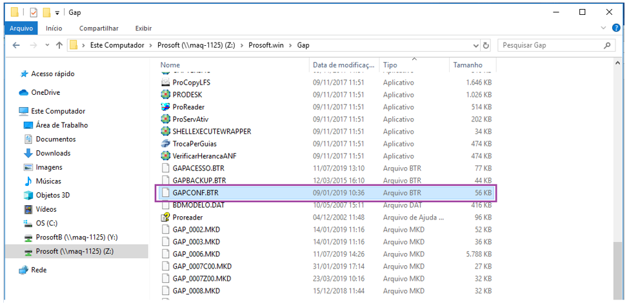Viewport: 629px width, 304px height.
Task: Click the OneDrive cloud icon
Action: pos(24,92)
